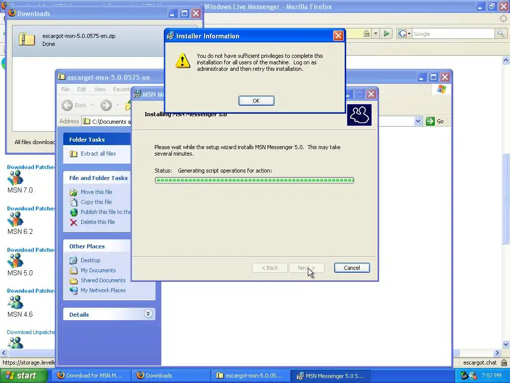Click the Shared Documents folder icon
This screenshot has height=383, width=510.
74,281
